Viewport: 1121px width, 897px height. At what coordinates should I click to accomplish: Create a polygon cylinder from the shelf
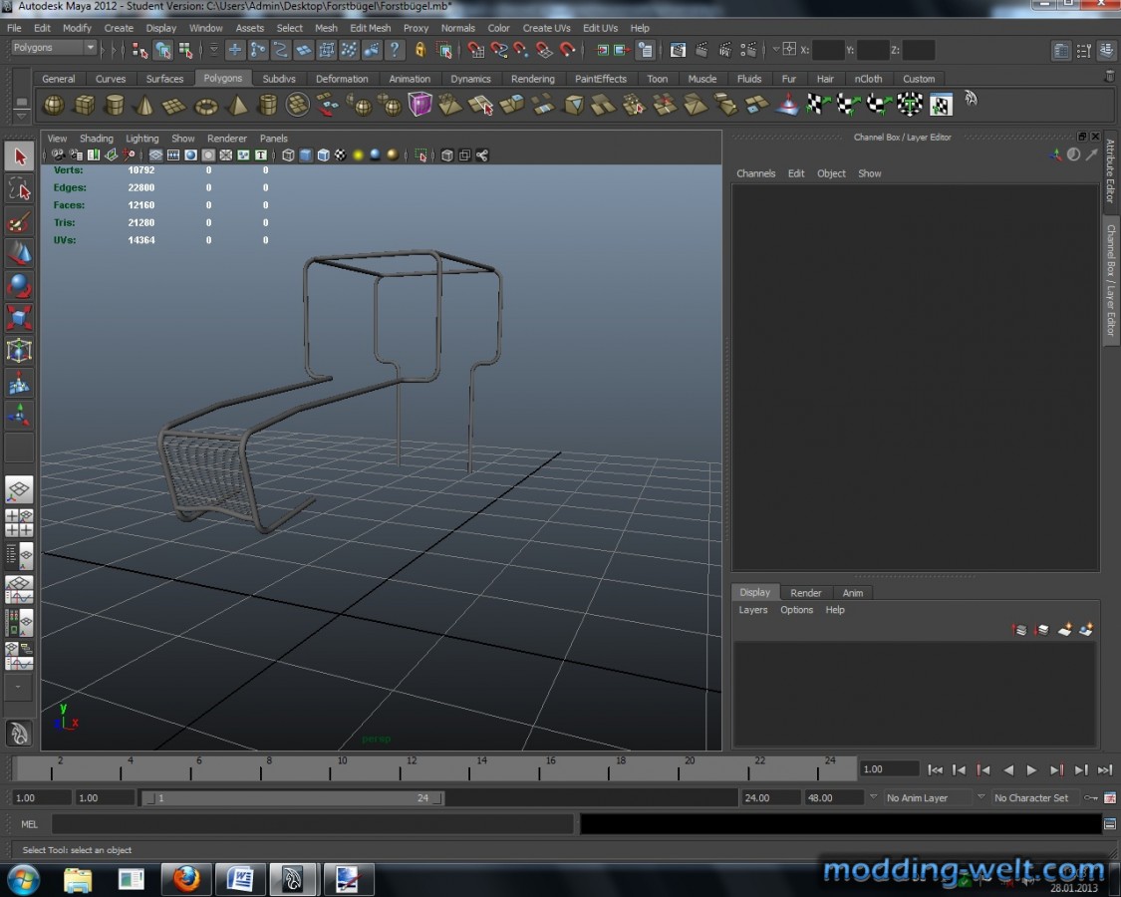click(115, 106)
